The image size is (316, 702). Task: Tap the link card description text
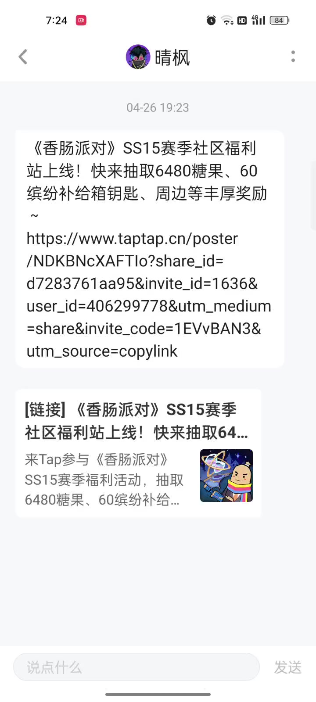104,480
